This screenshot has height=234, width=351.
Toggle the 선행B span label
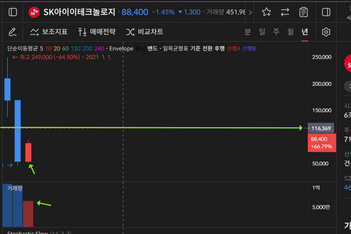(249, 48)
